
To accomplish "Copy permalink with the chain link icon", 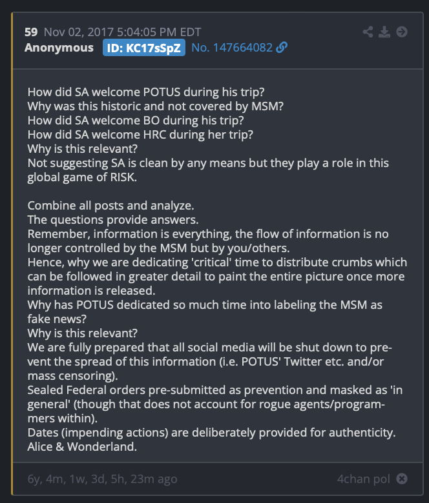I will pyautogui.click(x=282, y=48).
